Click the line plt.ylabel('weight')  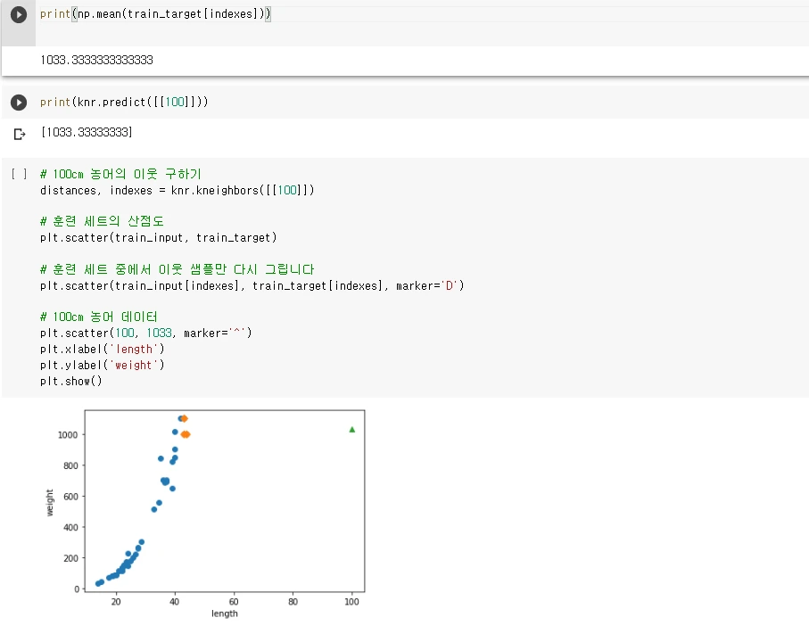click(103, 366)
